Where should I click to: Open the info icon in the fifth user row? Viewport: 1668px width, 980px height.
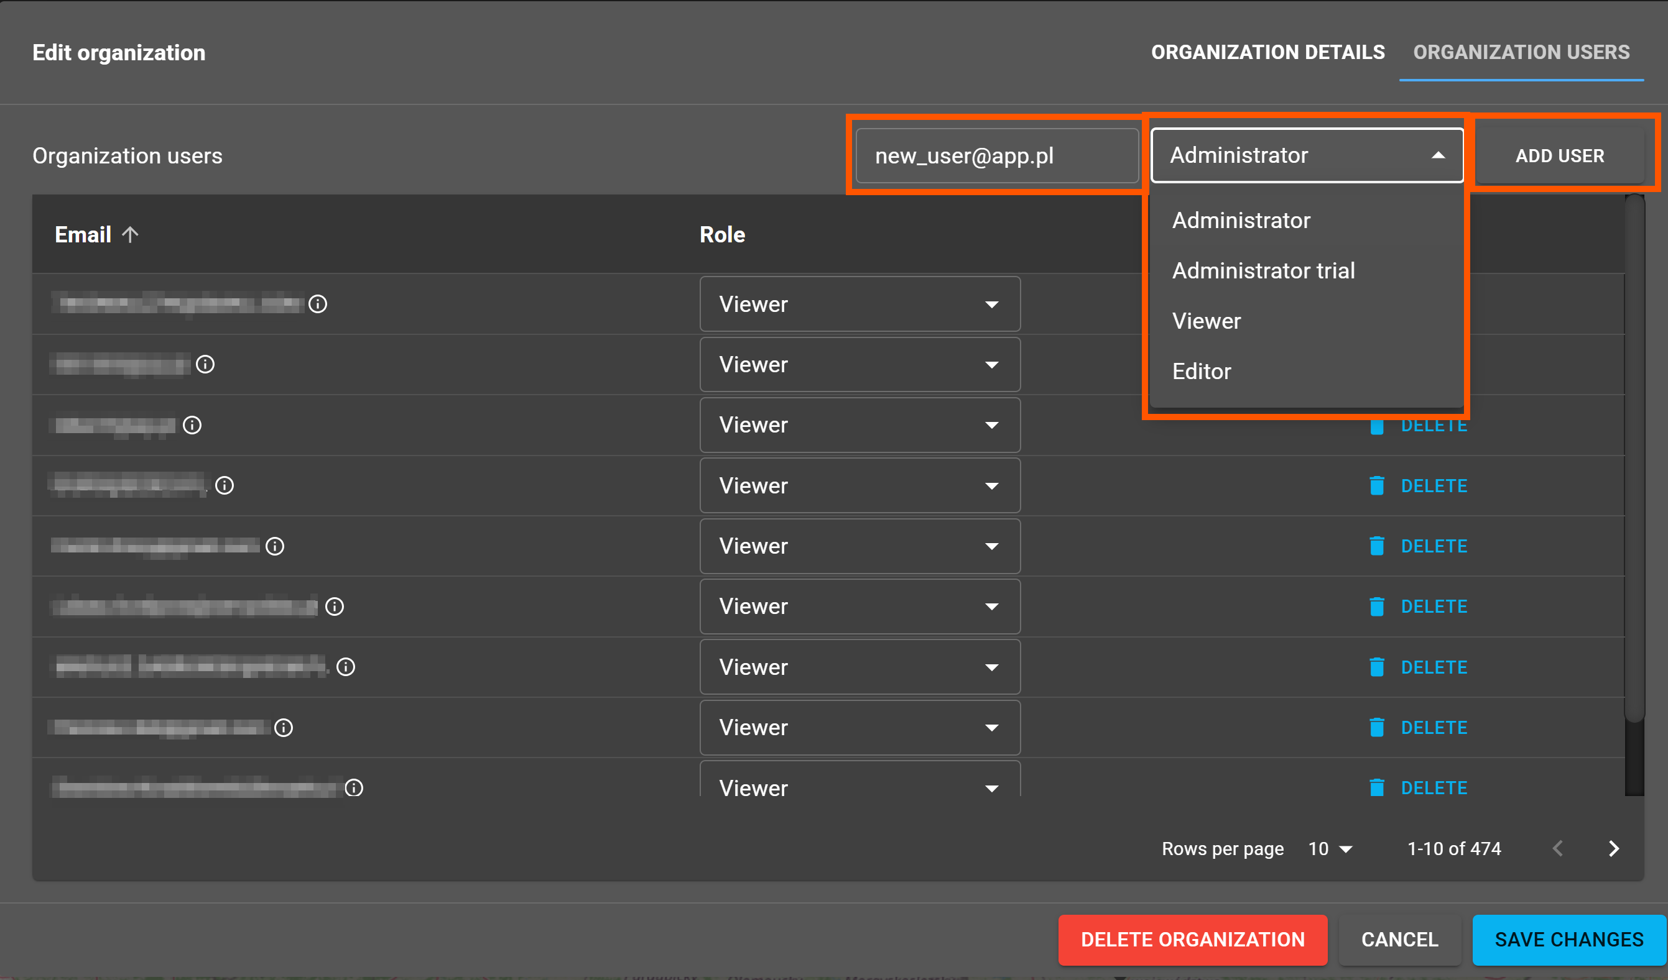point(275,546)
